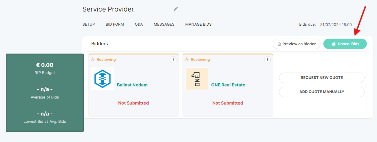Click the Preview as Bidder button
Image resolution: width=377 pixels, height=142 pixels.
(296, 44)
